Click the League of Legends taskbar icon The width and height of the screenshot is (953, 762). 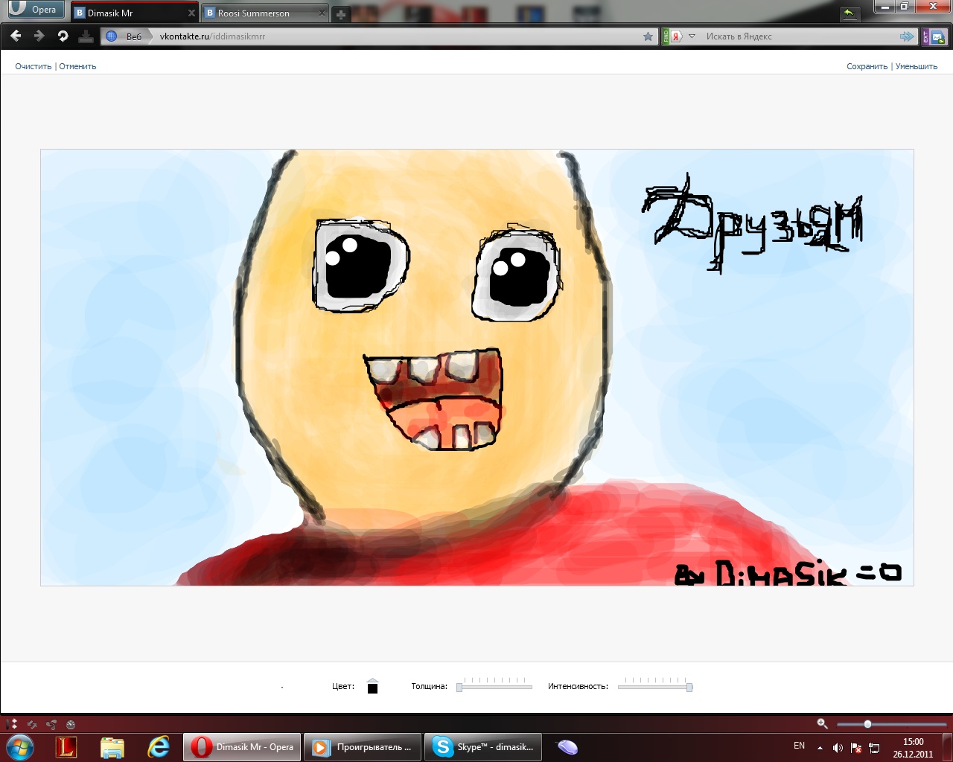pos(66,747)
